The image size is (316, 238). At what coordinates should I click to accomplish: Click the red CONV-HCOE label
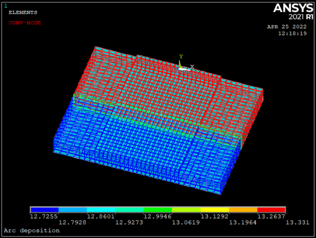click(25, 23)
